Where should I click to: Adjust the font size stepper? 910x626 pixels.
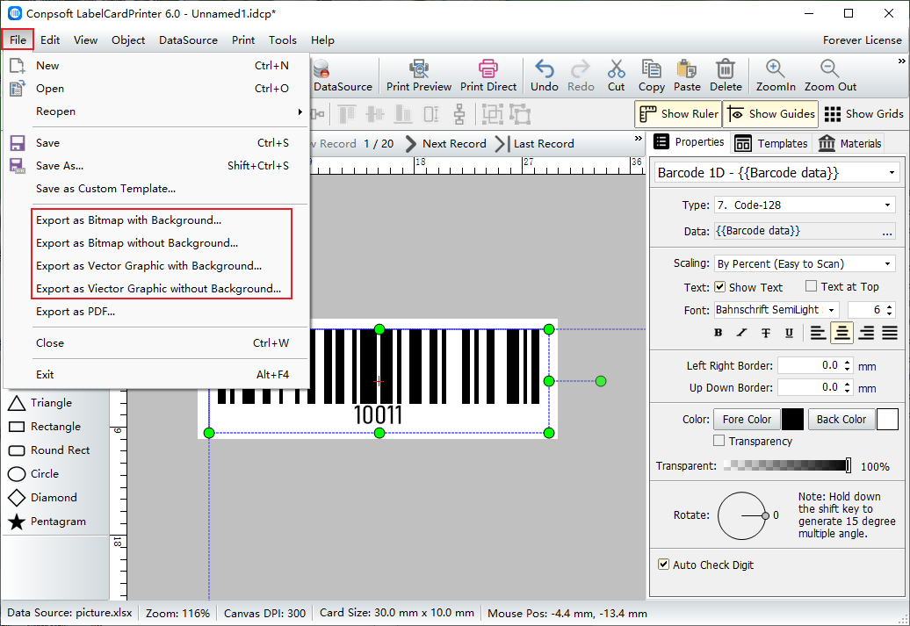click(x=891, y=310)
